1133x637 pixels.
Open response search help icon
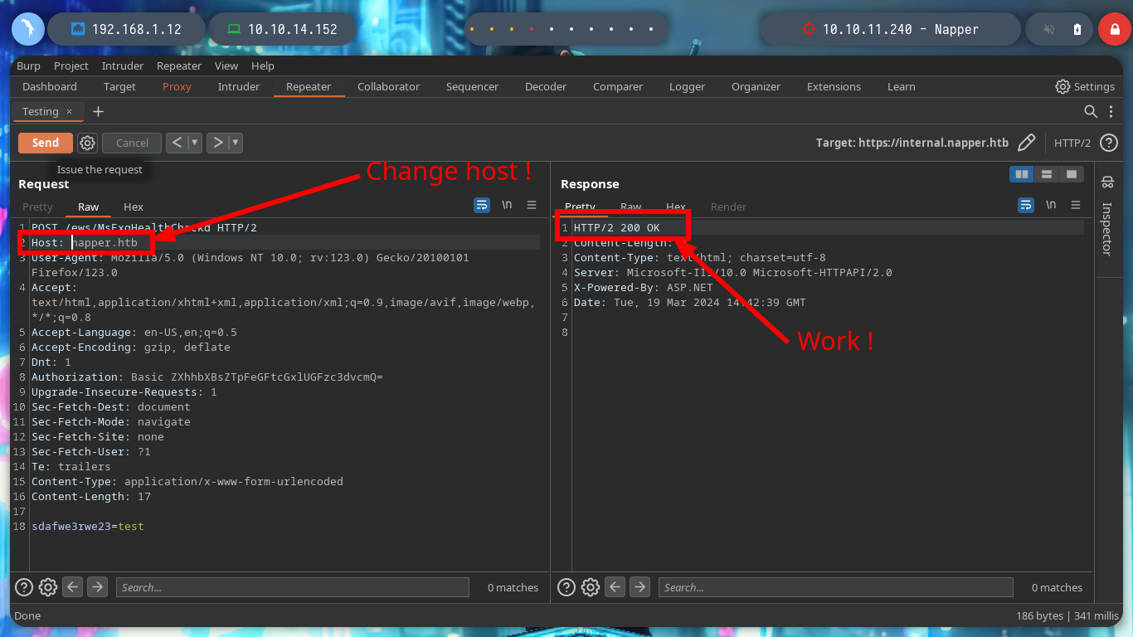pos(566,587)
